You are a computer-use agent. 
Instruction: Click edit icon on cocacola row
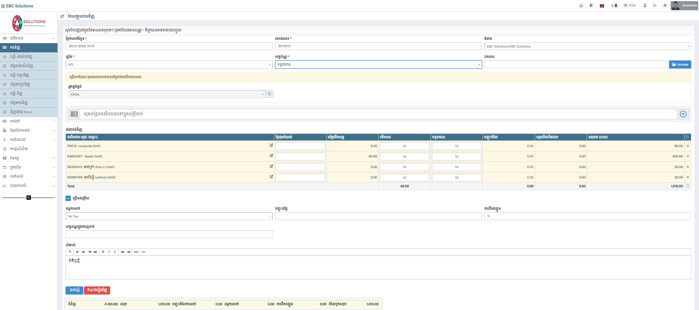271,146
